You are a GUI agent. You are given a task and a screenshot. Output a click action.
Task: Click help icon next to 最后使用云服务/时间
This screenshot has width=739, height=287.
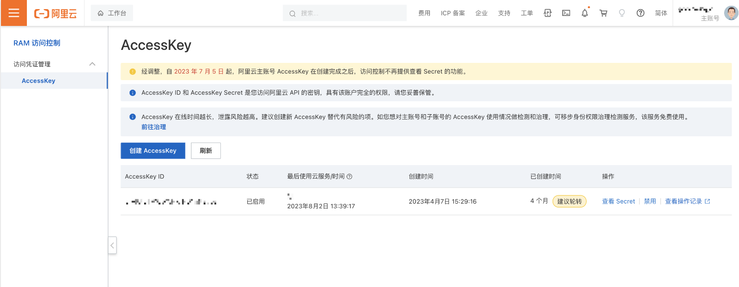[350, 177]
